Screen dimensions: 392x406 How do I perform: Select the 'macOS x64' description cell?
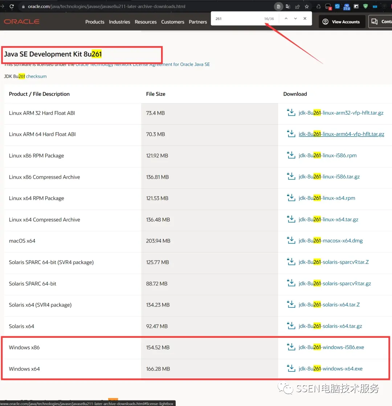(73, 241)
